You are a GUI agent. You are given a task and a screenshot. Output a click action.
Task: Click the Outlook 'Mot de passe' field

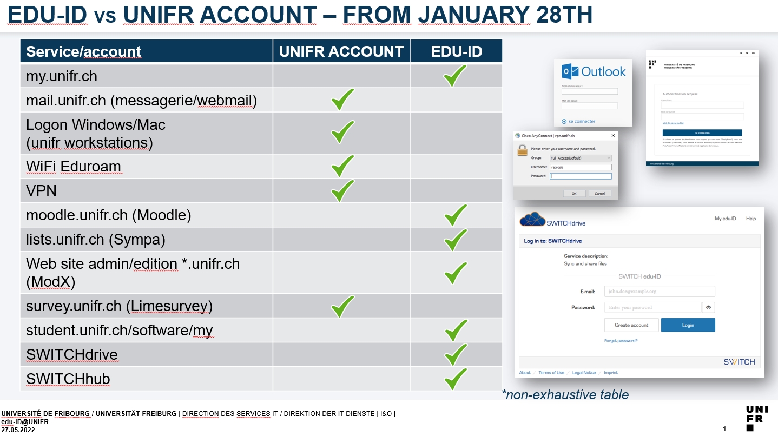click(590, 105)
